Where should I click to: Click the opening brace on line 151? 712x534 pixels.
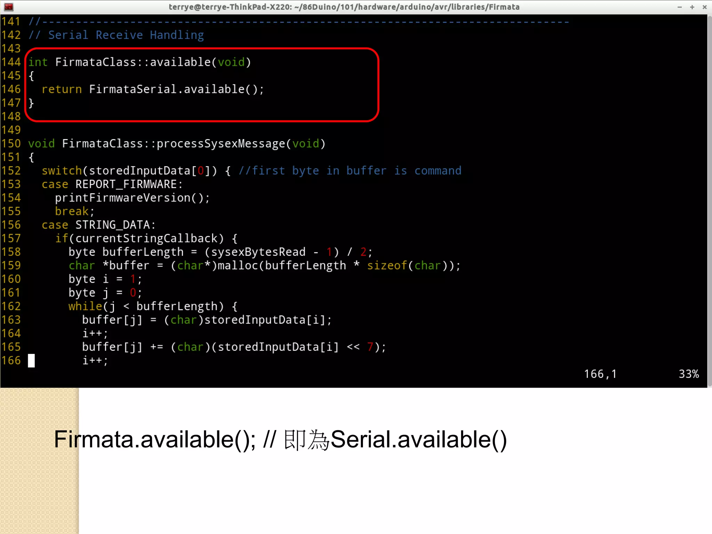click(31, 157)
